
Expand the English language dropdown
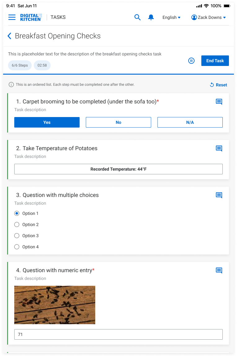tap(171, 17)
